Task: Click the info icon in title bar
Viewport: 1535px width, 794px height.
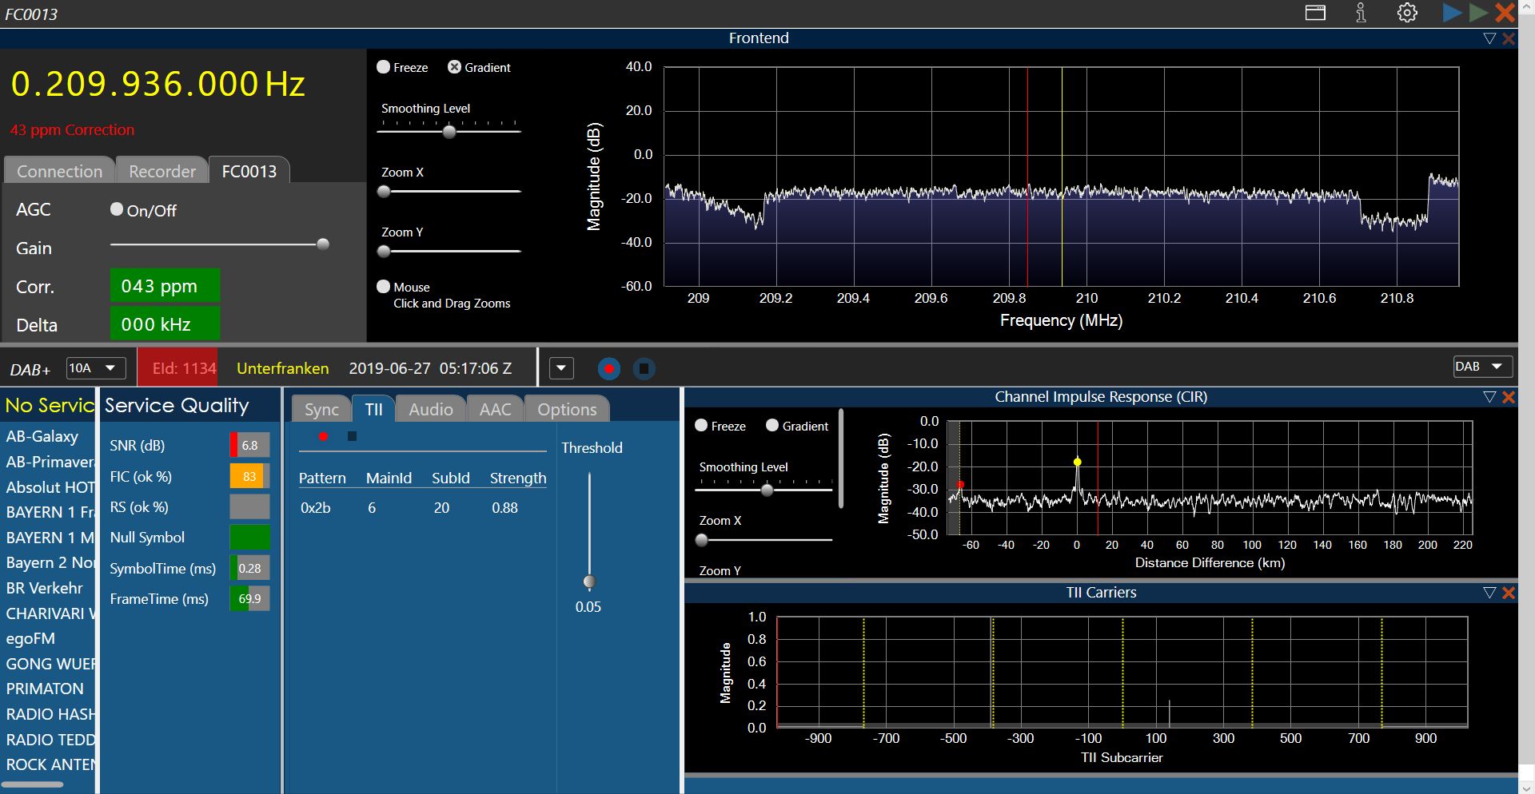Action: pyautogui.click(x=1361, y=13)
